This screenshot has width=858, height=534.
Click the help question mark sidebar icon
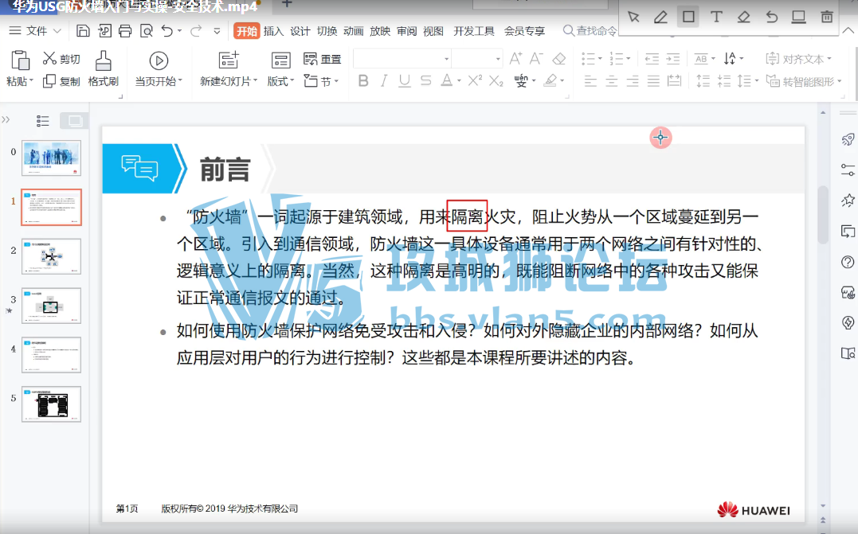click(848, 262)
